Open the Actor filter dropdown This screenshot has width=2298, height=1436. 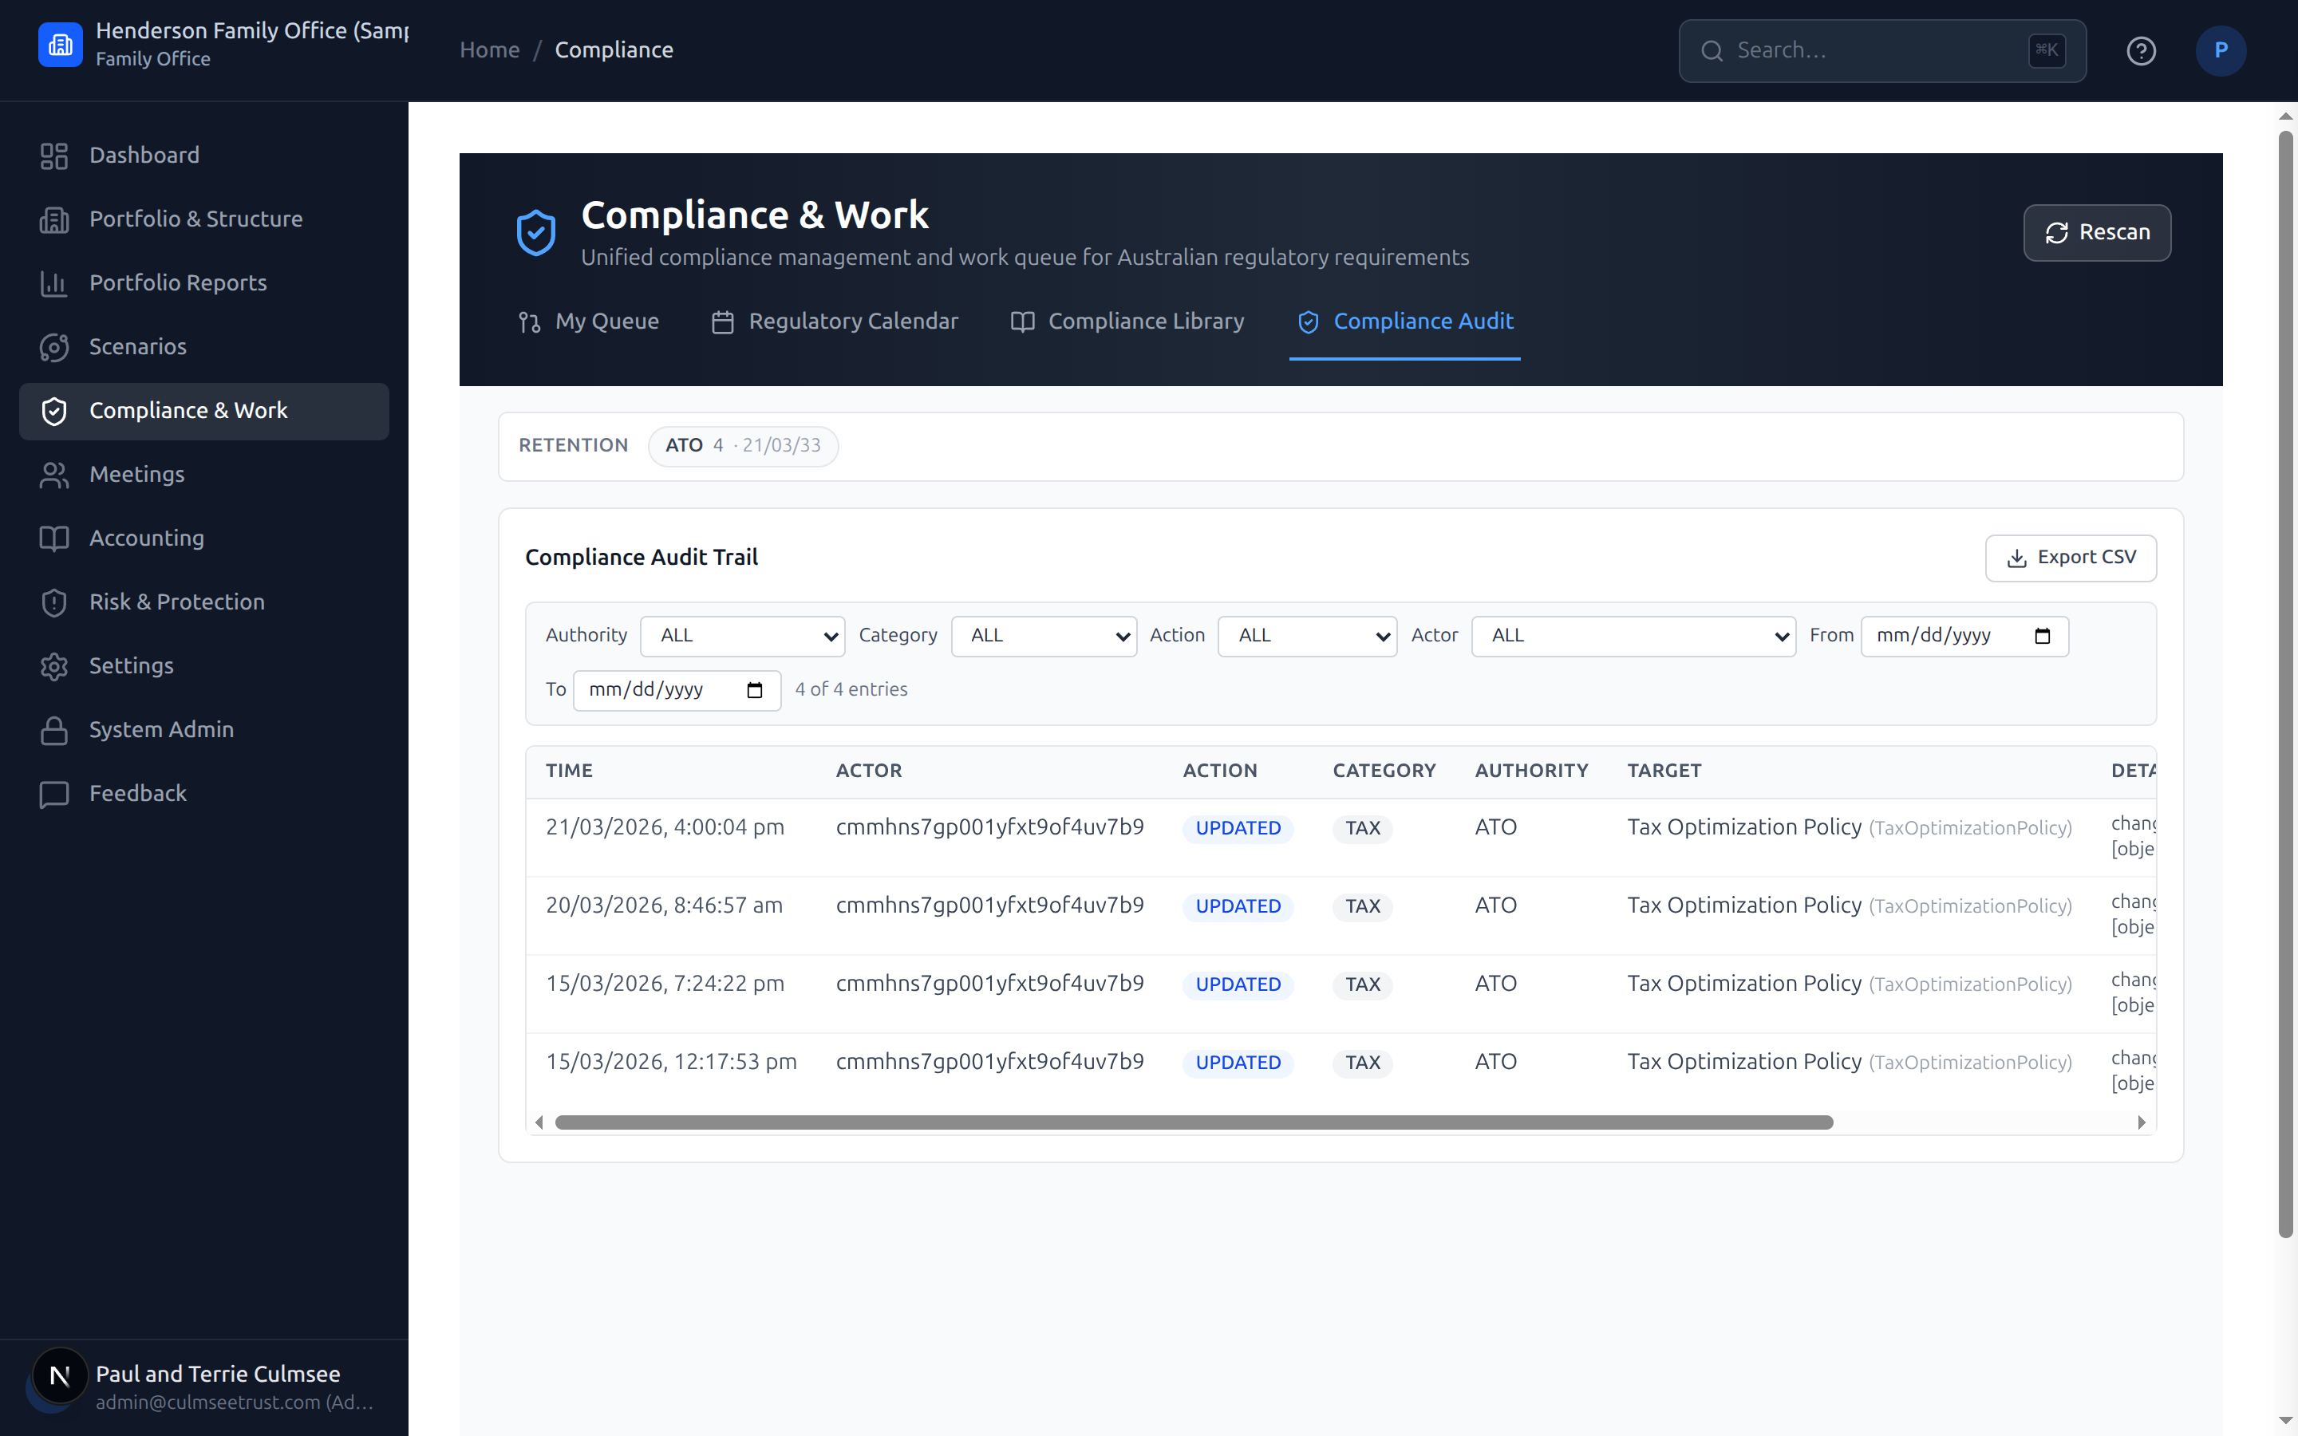coord(1633,635)
